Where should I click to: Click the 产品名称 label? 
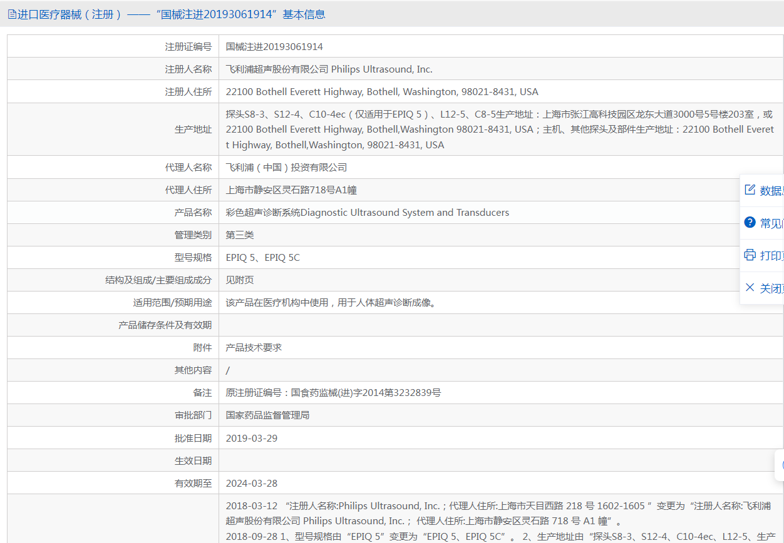(x=193, y=212)
